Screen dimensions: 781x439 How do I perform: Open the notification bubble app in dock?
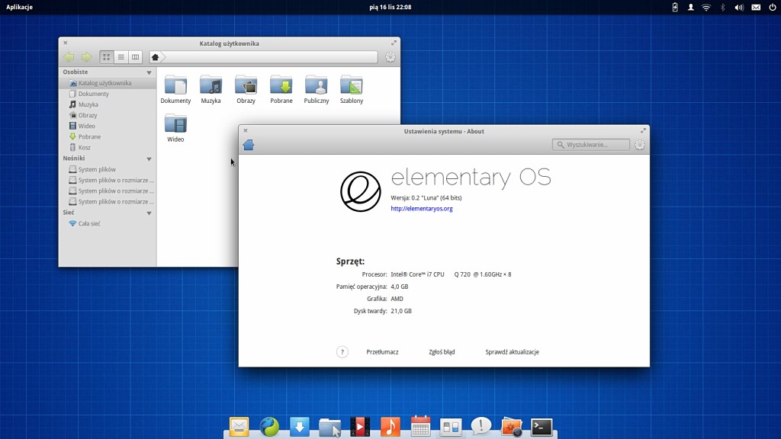(x=481, y=427)
